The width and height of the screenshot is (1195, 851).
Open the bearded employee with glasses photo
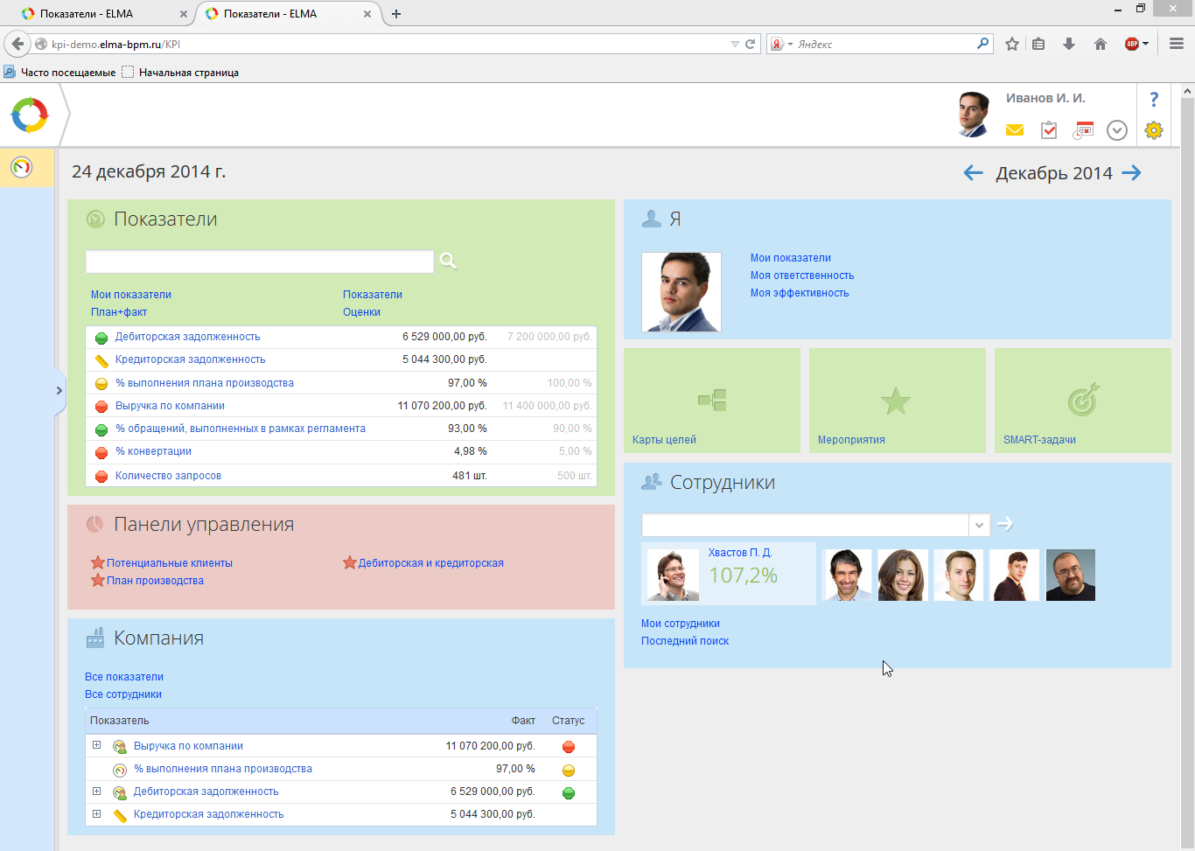coord(1071,575)
